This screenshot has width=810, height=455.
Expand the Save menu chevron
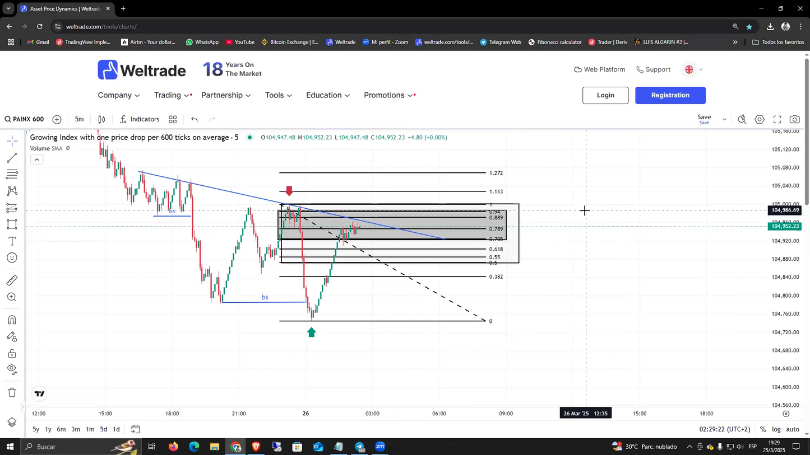tap(724, 119)
